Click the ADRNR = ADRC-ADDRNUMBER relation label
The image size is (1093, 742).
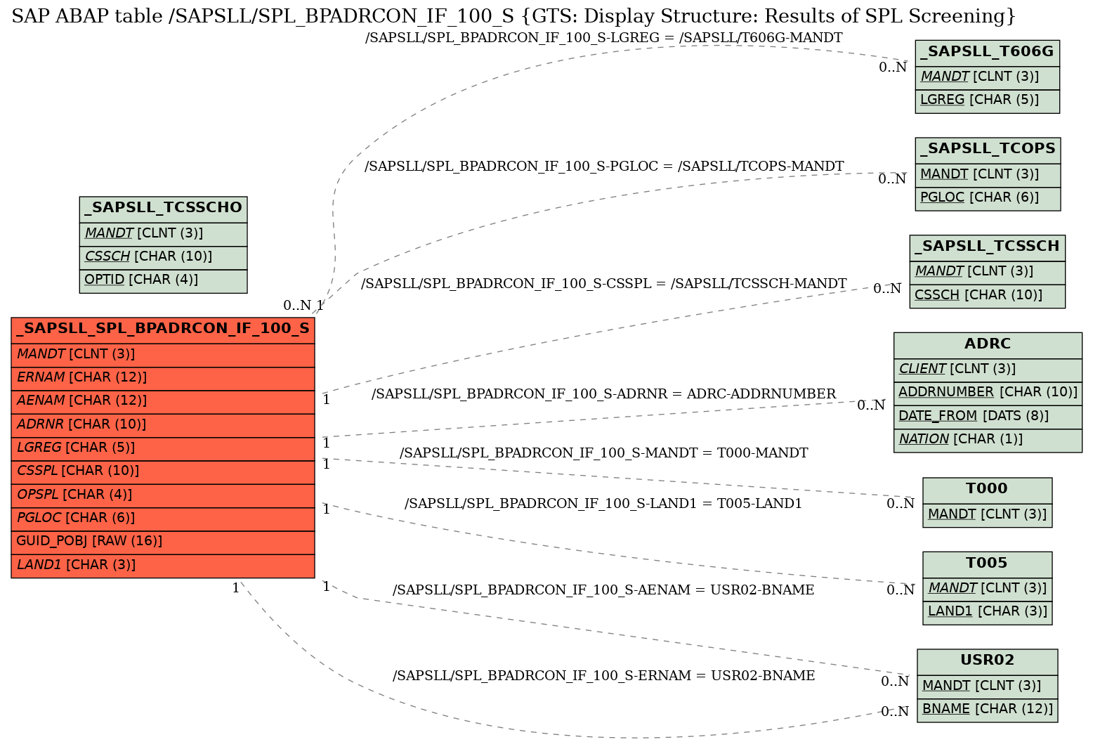coord(603,394)
